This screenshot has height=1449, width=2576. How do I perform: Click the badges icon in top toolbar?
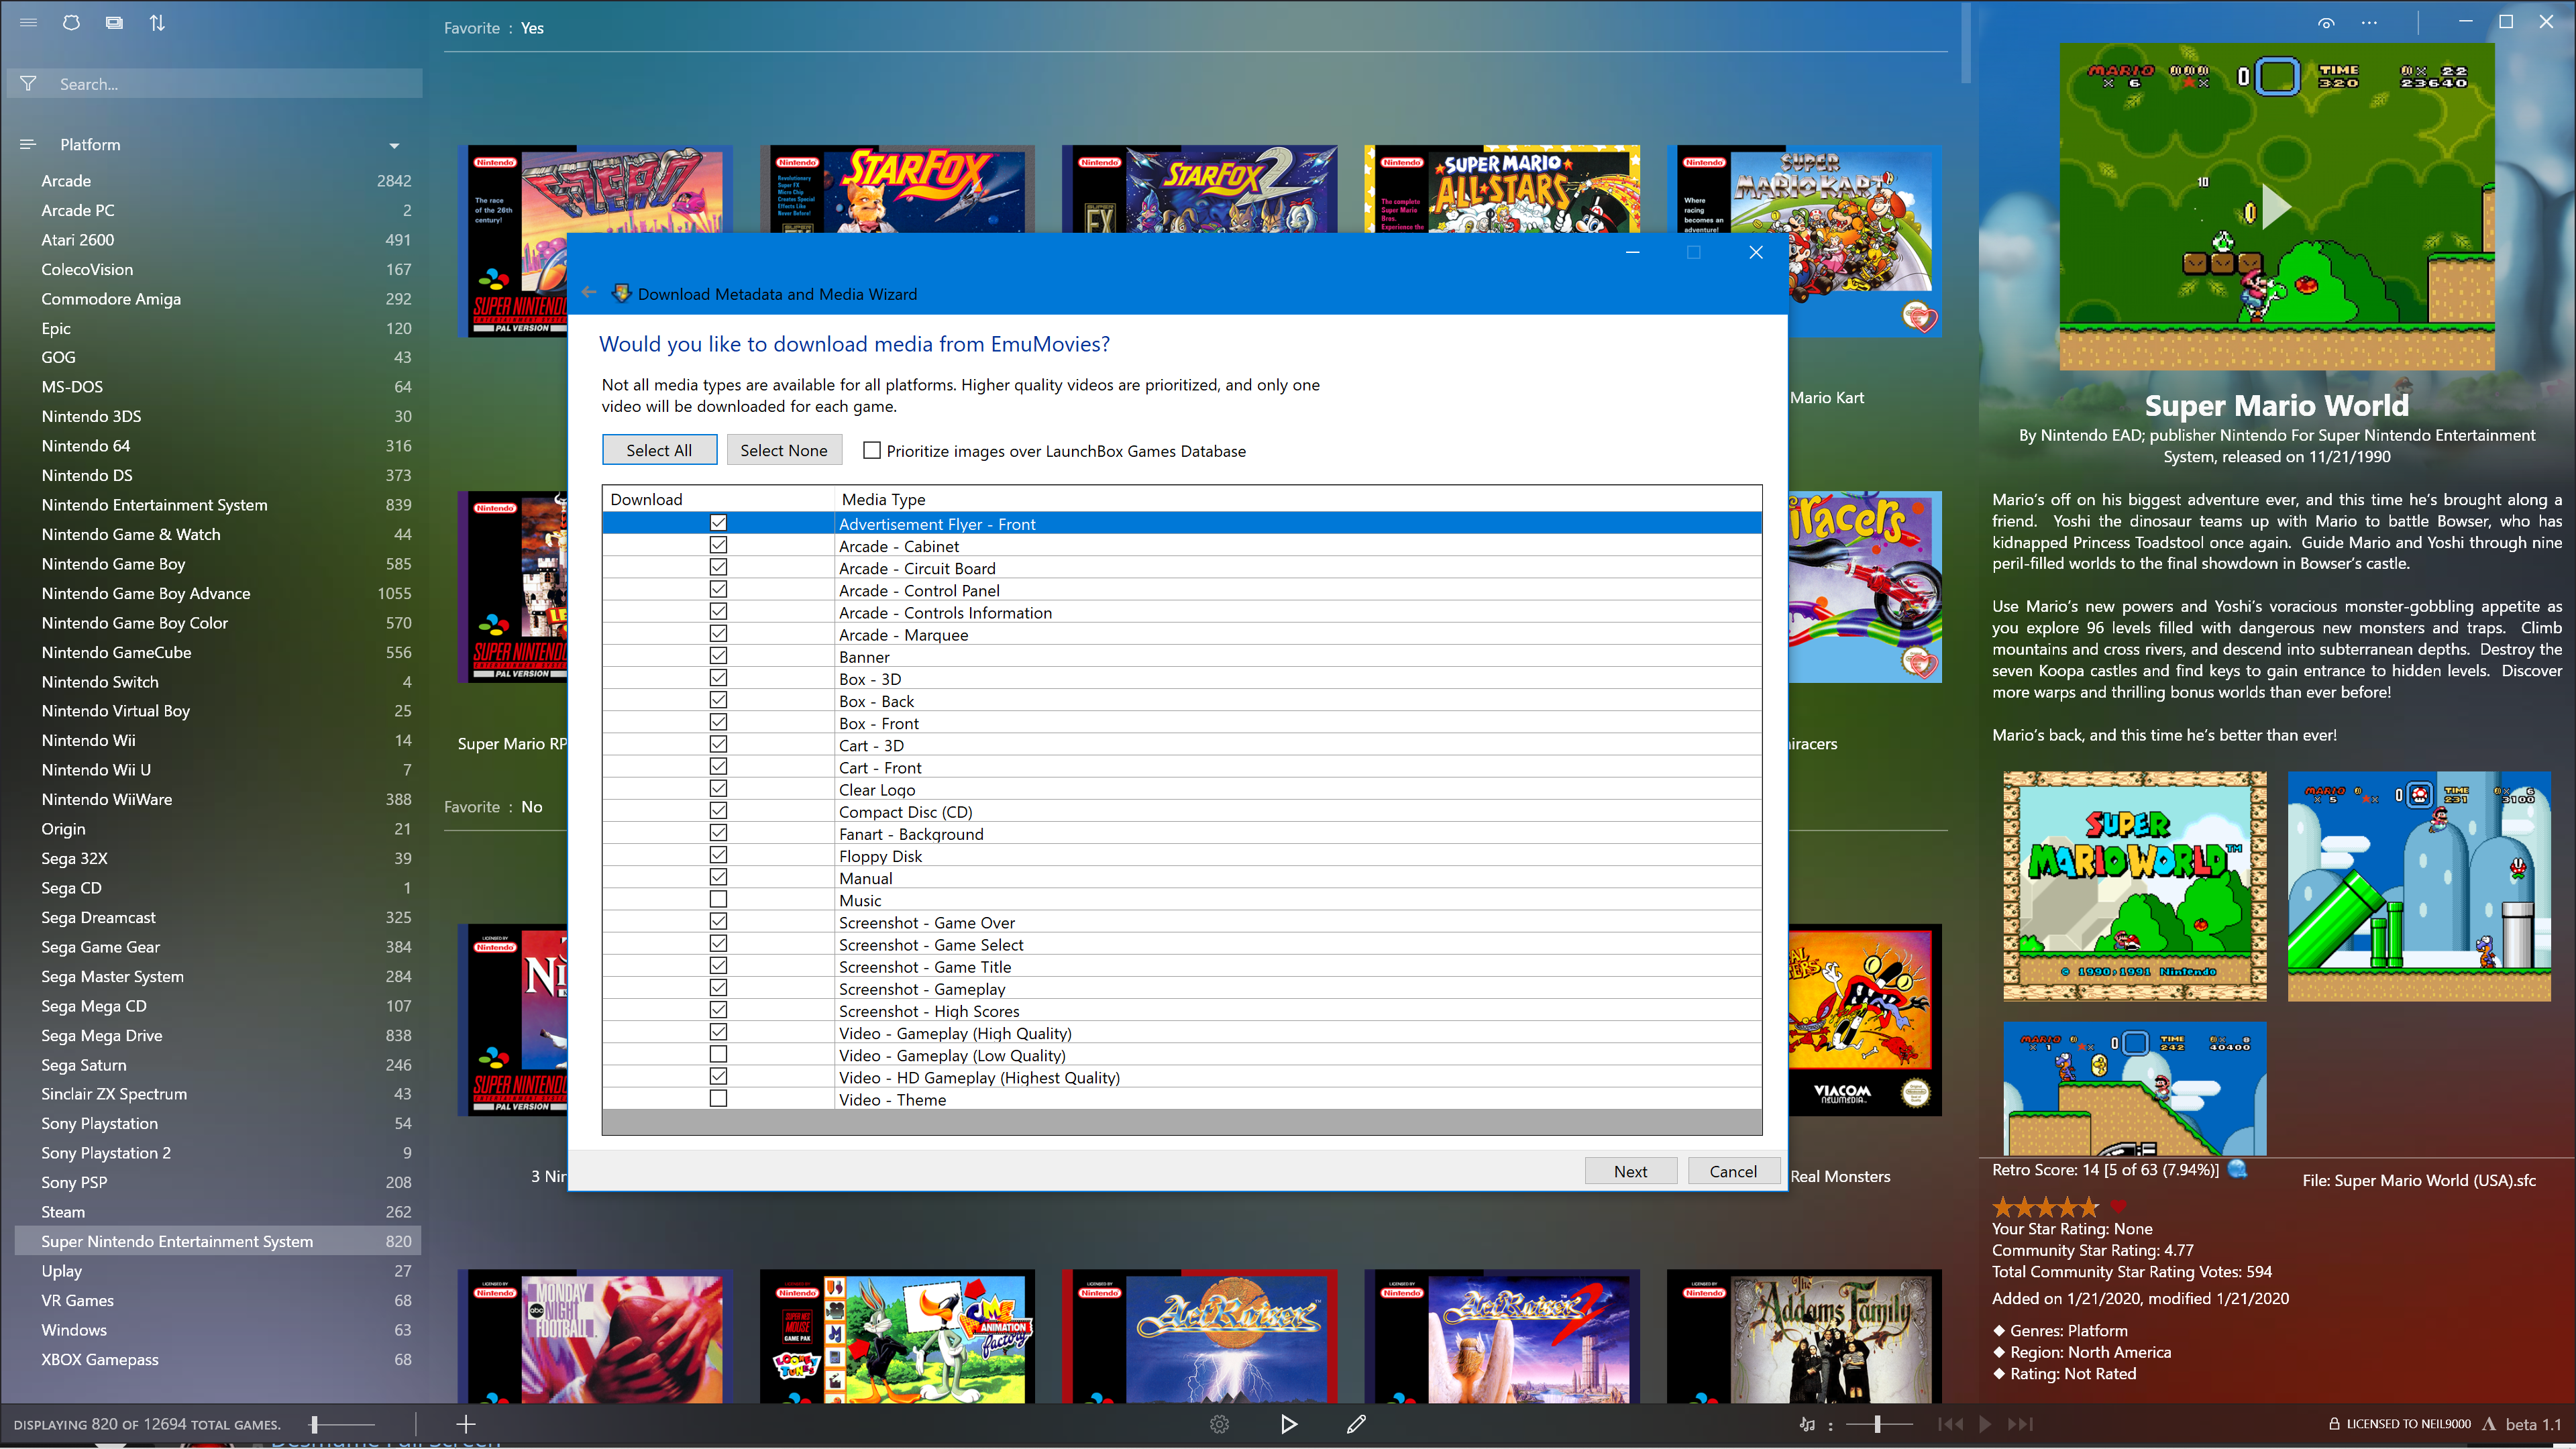click(x=71, y=23)
